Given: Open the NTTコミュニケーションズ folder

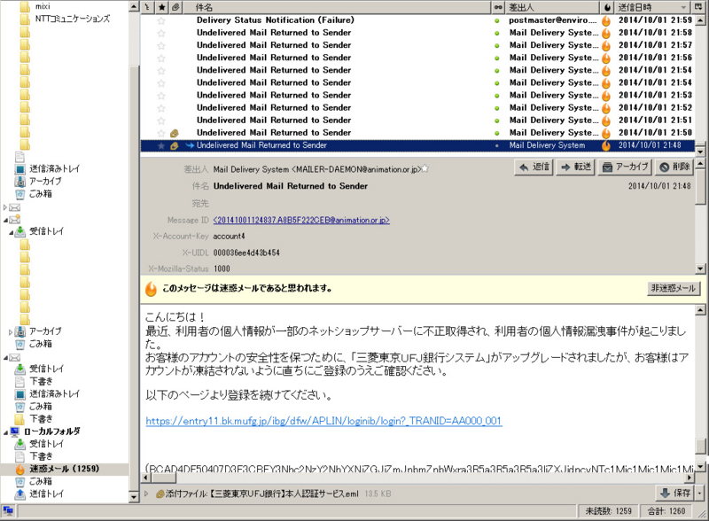Looking at the screenshot, I should point(73,19).
